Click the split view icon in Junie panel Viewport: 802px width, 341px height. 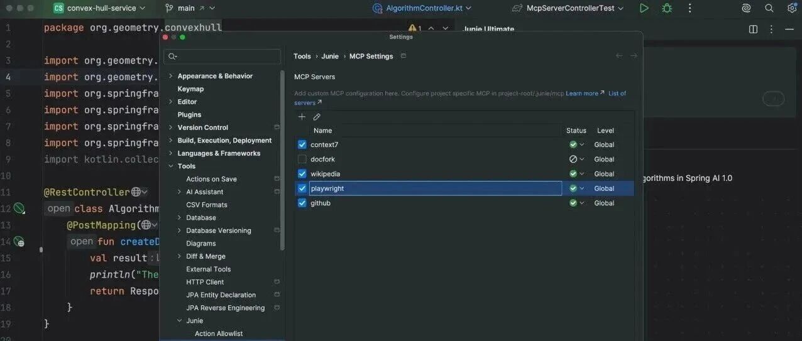(753, 30)
